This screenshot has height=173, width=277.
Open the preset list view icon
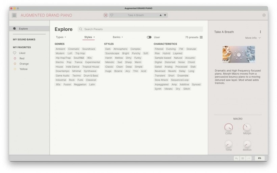[201, 37]
